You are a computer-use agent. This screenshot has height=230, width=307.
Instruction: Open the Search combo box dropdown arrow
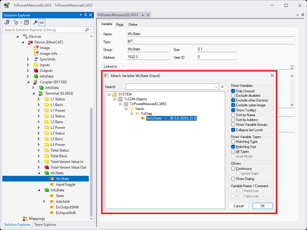click(217, 87)
